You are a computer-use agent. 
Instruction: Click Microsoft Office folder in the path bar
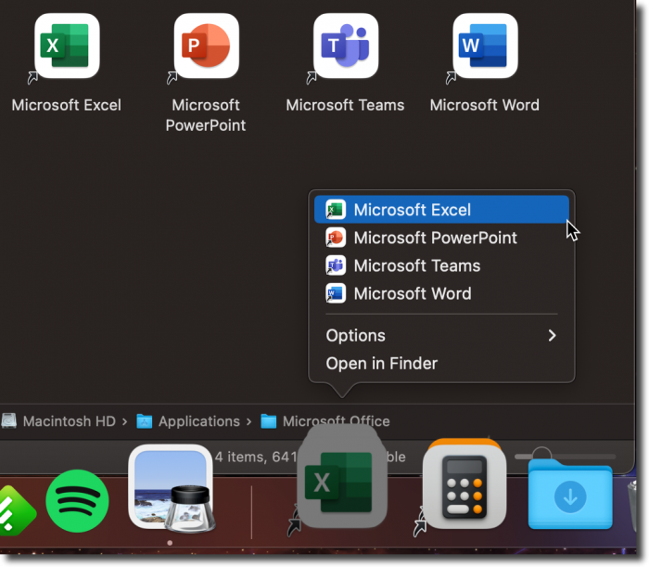pos(325,421)
